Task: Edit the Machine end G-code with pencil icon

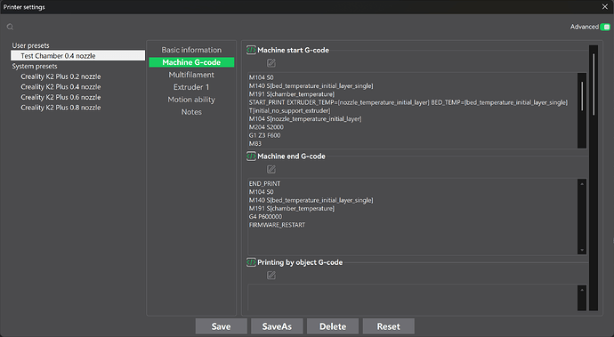Action: pyautogui.click(x=271, y=169)
